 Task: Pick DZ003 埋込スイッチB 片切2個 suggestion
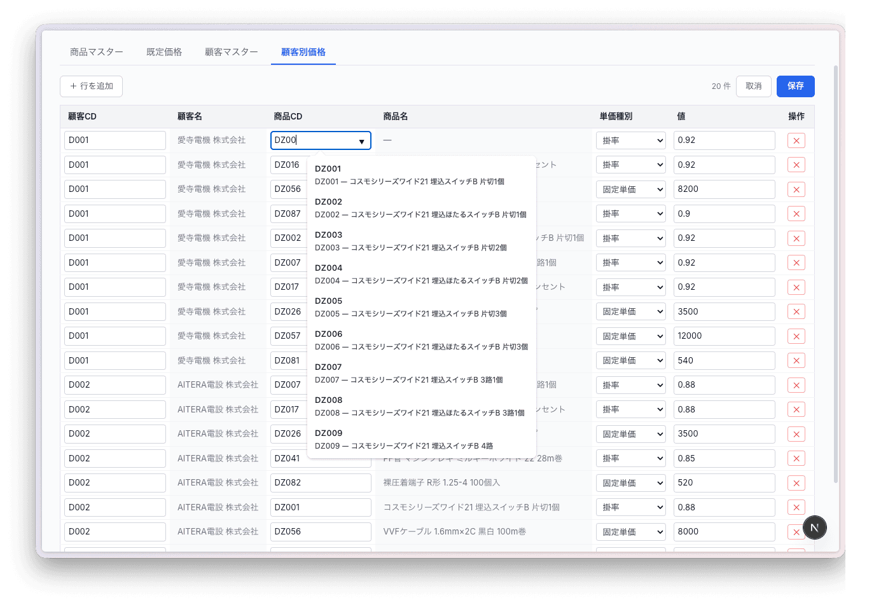pos(421,241)
